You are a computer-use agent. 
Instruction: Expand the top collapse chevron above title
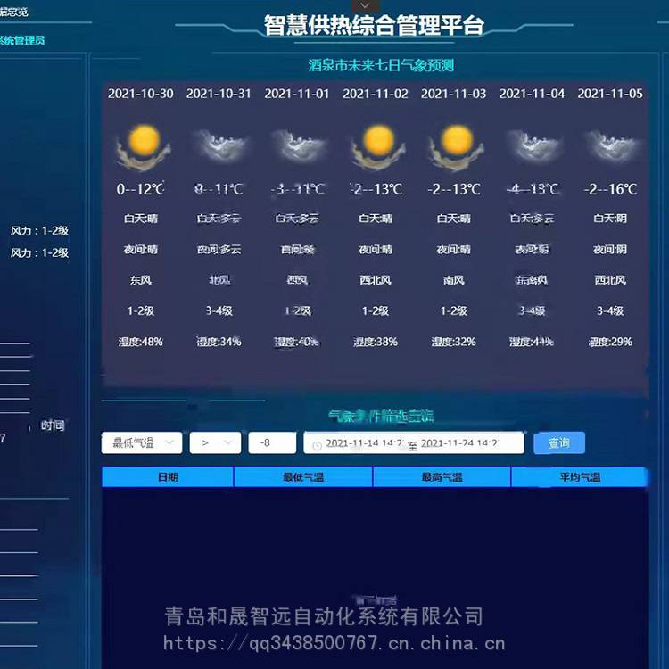pos(365,5)
